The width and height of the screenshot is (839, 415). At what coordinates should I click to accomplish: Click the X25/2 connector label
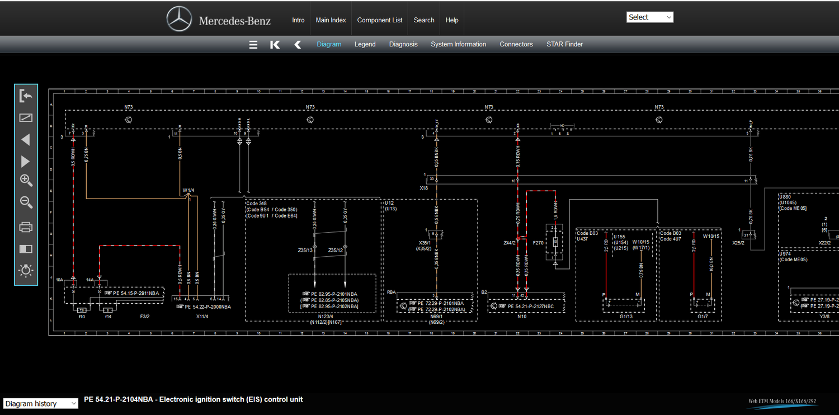click(x=738, y=243)
